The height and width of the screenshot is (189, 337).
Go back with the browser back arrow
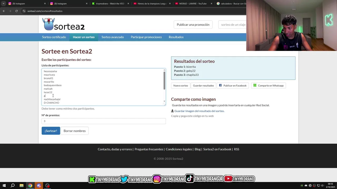(4, 11)
